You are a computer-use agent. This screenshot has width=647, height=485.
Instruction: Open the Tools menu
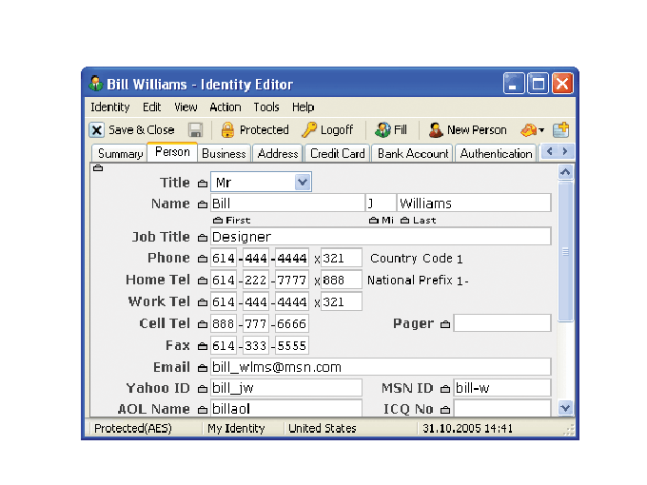pyautogui.click(x=266, y=107)
